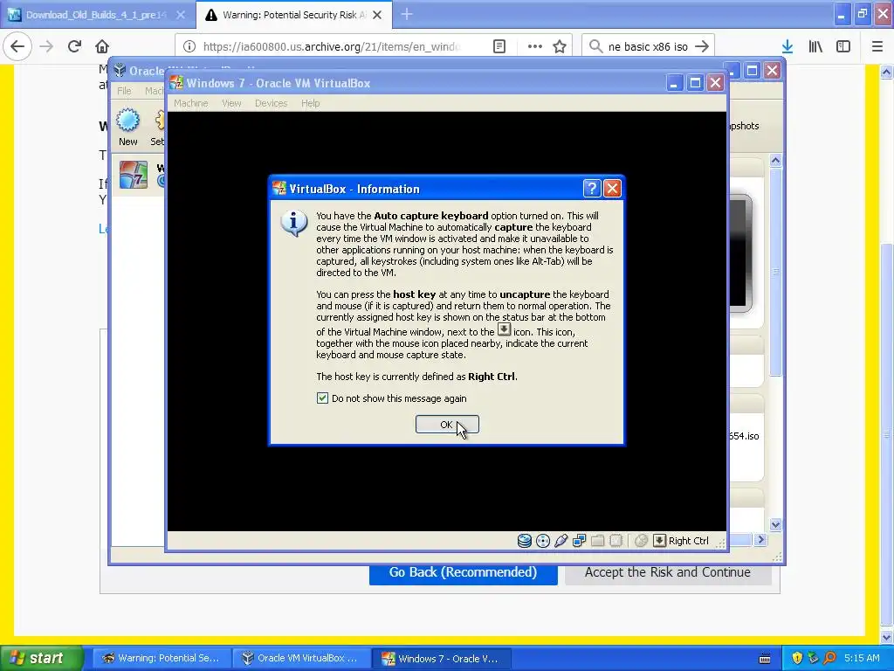894x671 pixels.
Task: Select the Windows 7 VM entry icon in Manager
Action: tap(134, 175)
